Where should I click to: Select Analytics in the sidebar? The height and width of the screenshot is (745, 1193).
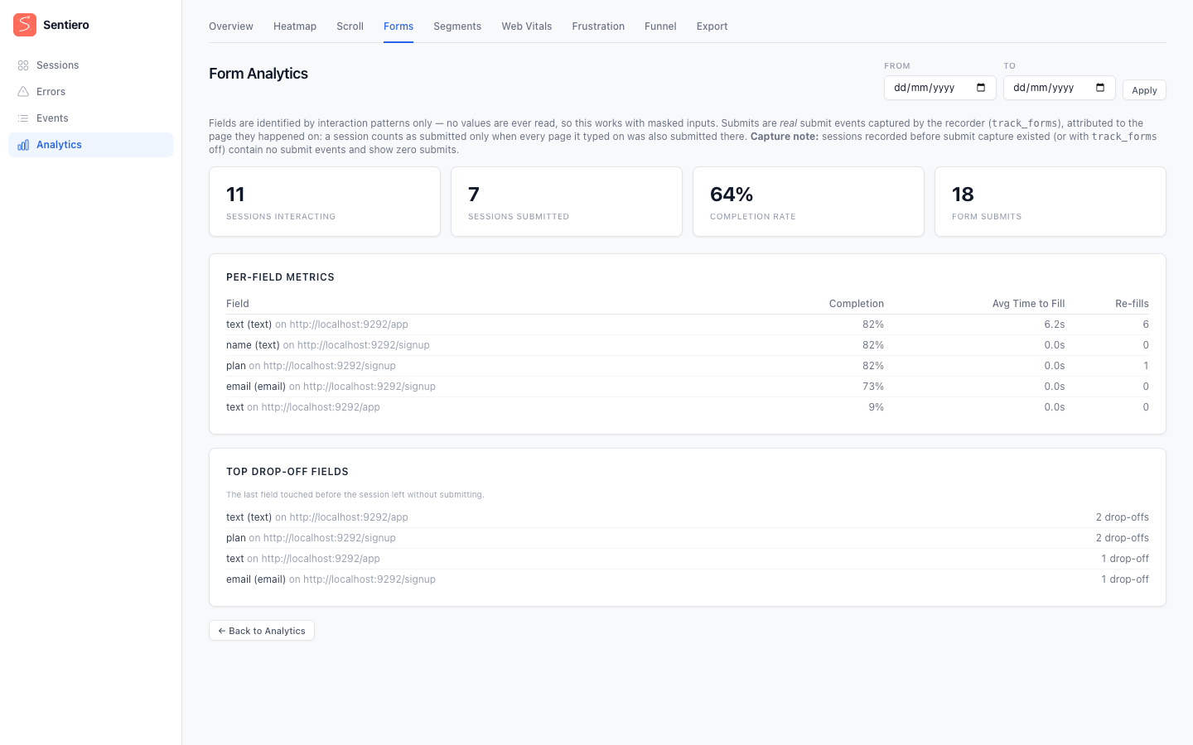pyautogui.click(x=90, y=145)
